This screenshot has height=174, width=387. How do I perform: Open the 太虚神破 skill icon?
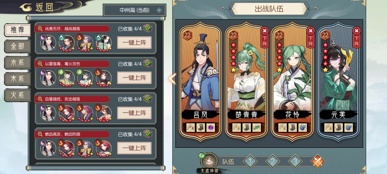(x=209, y=161)
